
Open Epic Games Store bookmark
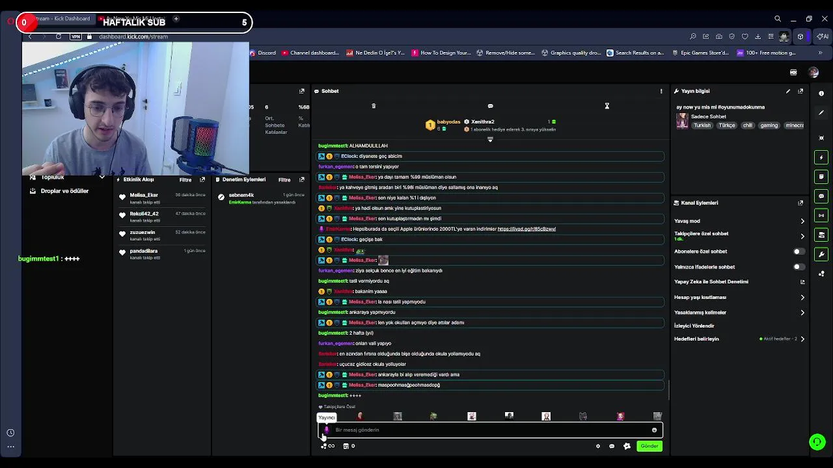(700, 53)
